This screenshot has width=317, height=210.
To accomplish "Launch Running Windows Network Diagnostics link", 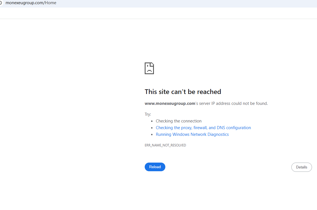I will [192, 134].
